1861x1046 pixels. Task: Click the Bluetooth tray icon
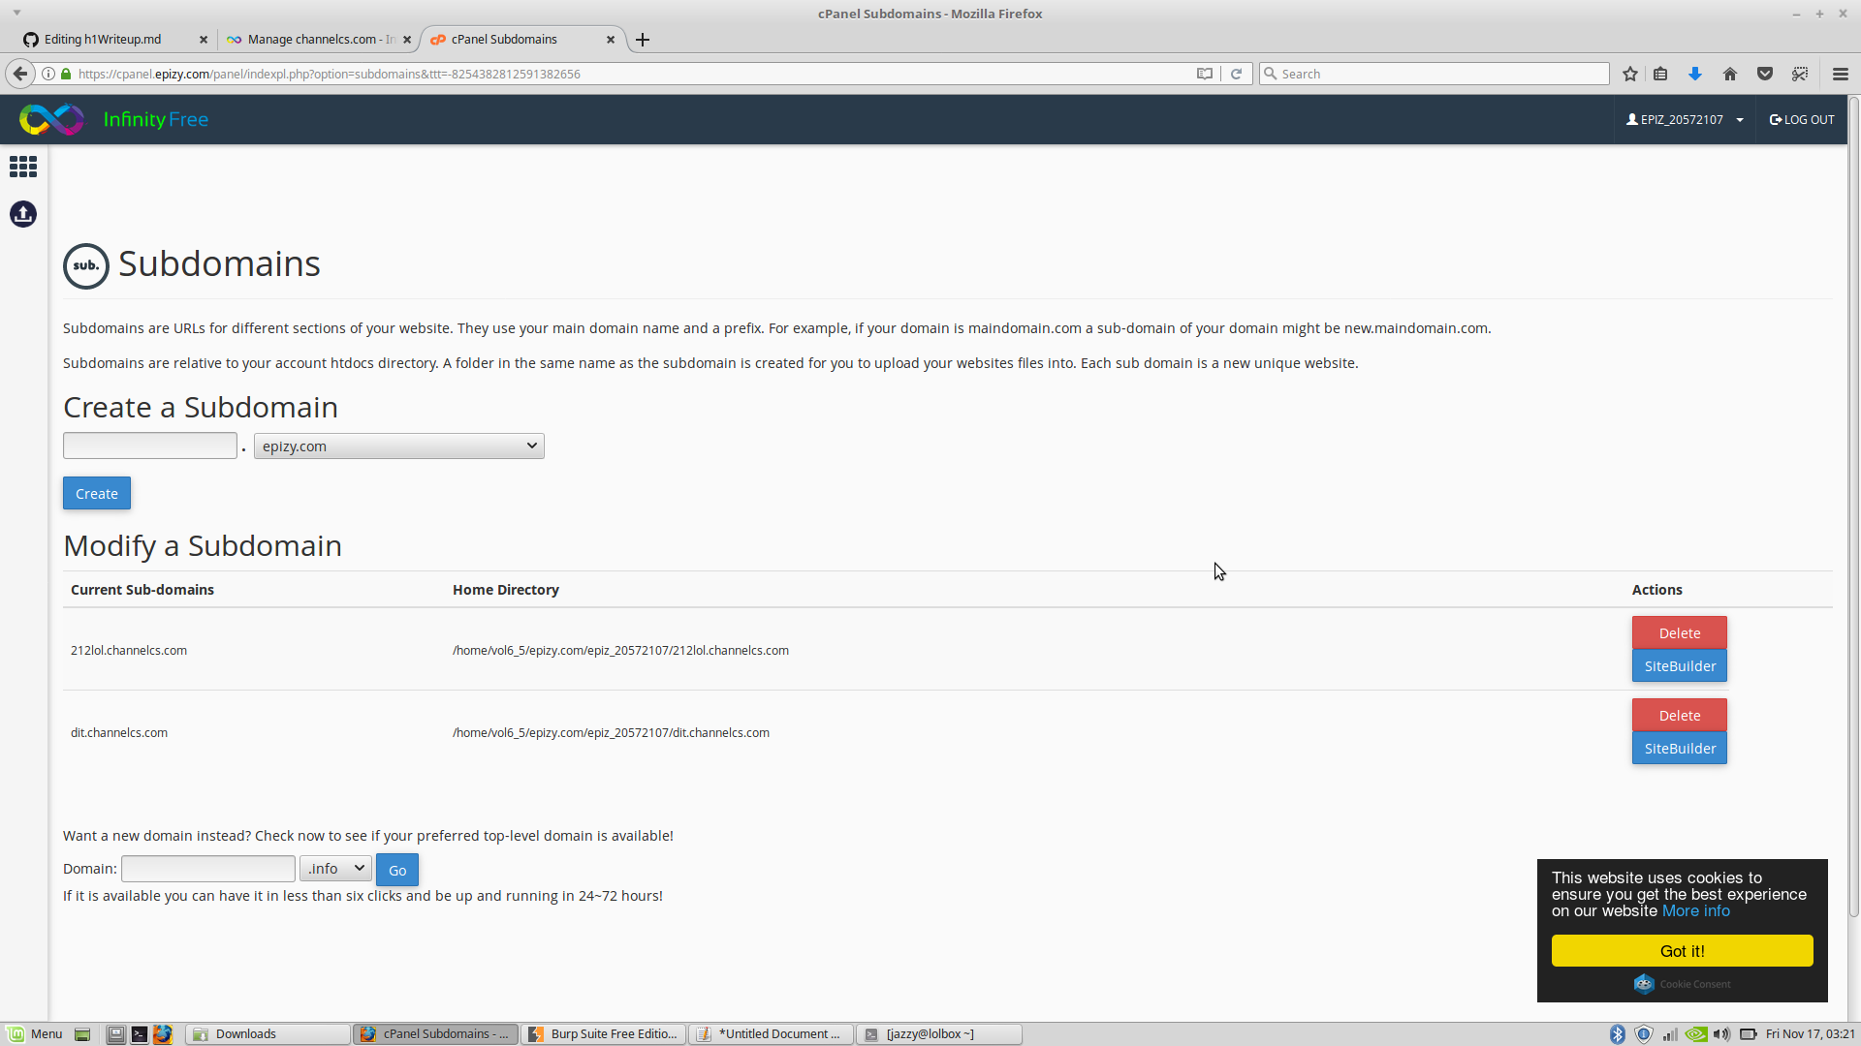(x=1618, y=1034)
